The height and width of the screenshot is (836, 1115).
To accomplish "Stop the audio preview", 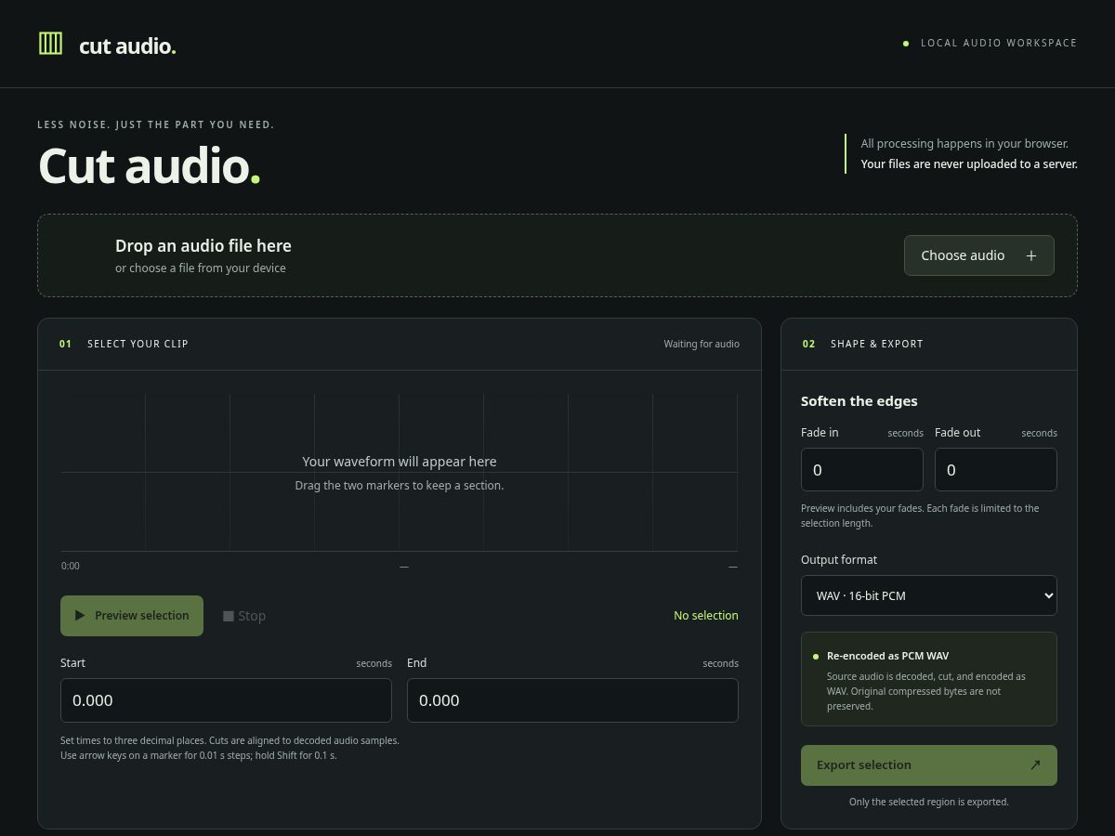I will click(244, 616).
